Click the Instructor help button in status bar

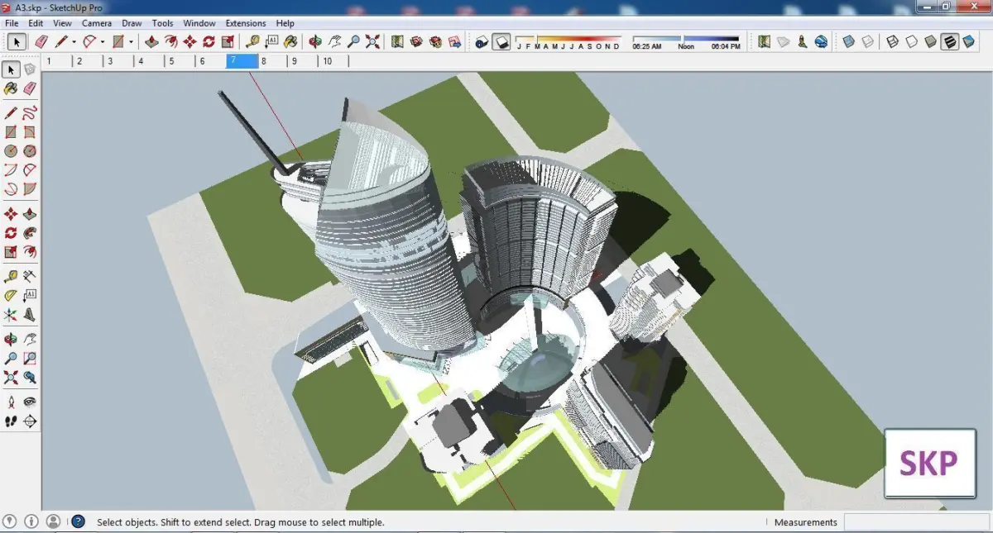78,521
